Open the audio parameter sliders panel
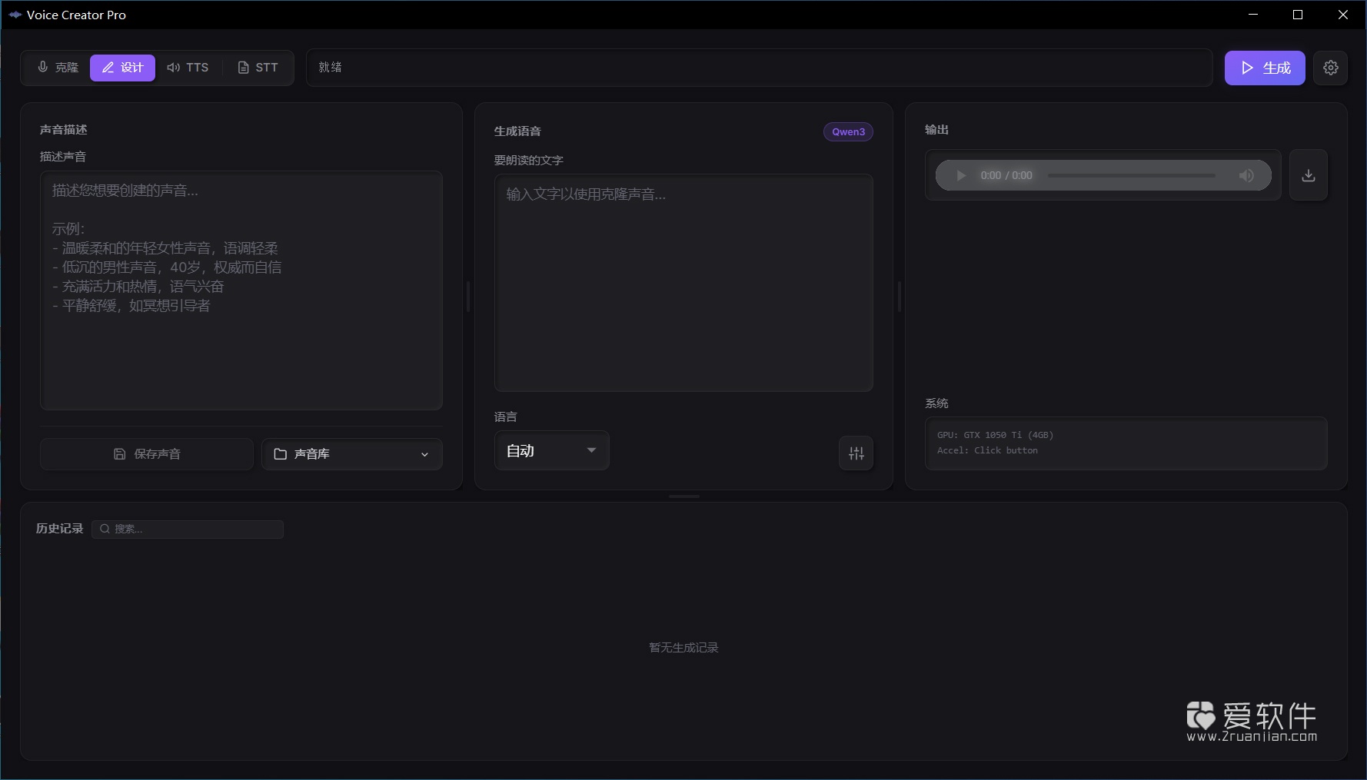 (x=856, y=453)
